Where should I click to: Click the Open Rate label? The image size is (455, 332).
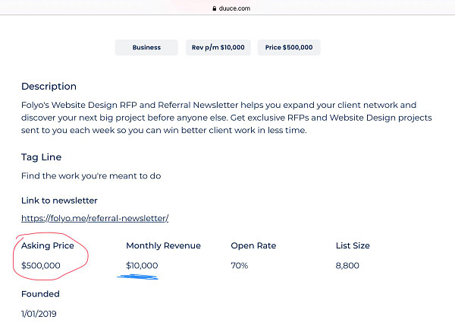pos(253,245)
